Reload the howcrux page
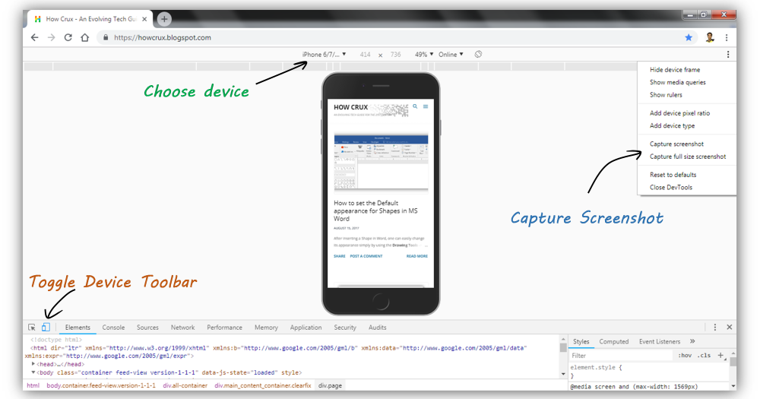 coord(68,37)
